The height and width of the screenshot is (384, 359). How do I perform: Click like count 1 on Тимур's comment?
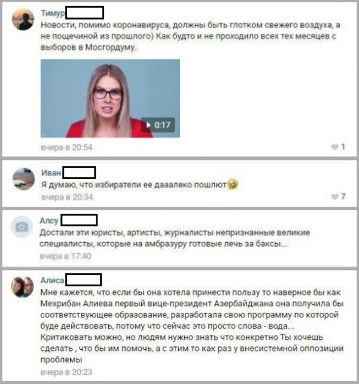(x=343, y=147)
